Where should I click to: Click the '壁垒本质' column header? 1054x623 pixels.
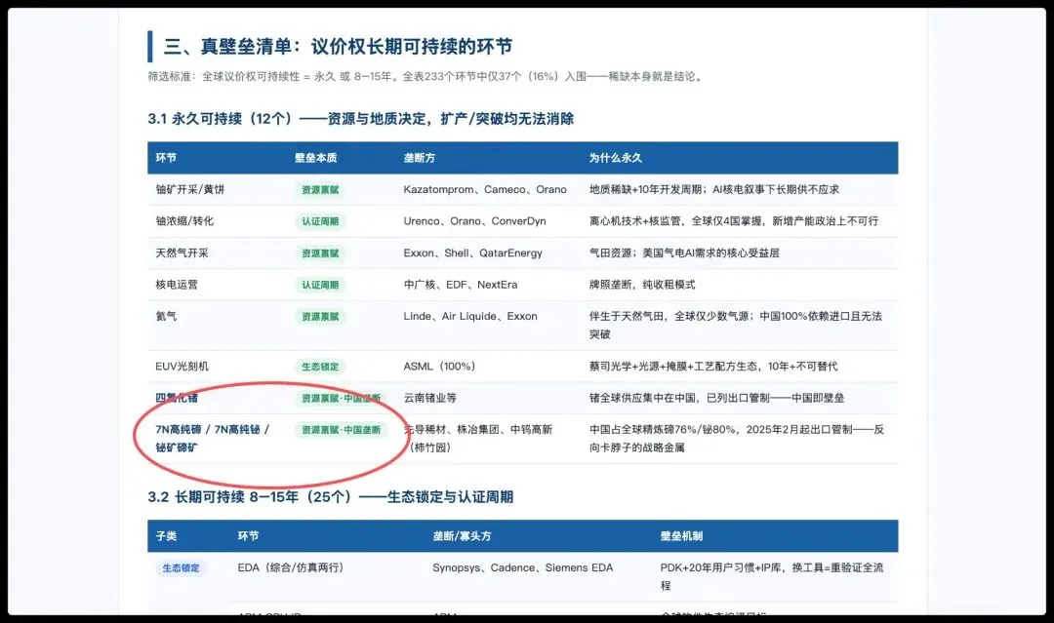click(x=315, y=158)
